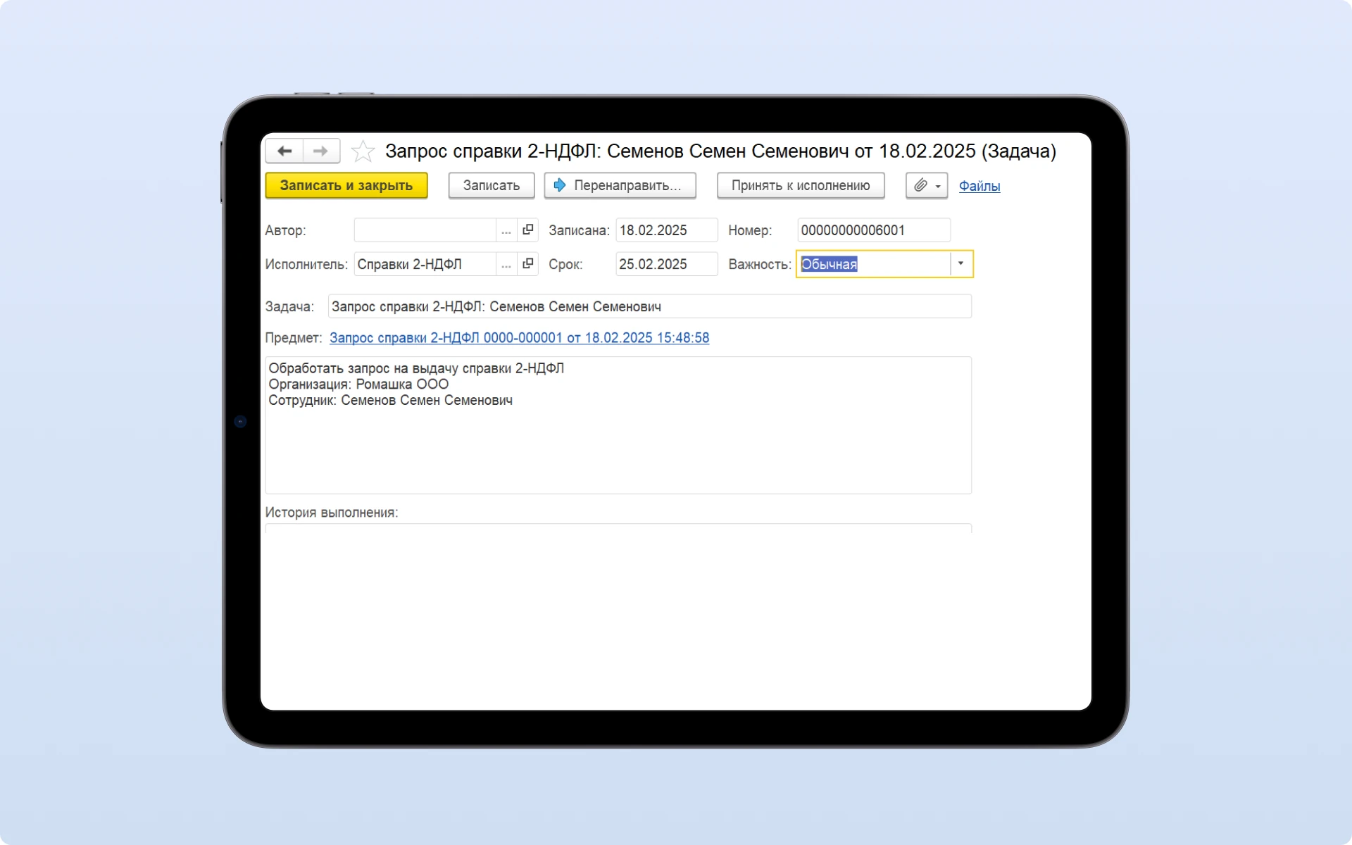Open the Запрос справки 2-НДФЛ subject link
The height and width of the screenshot is (845, 1352).
point(519,338)
